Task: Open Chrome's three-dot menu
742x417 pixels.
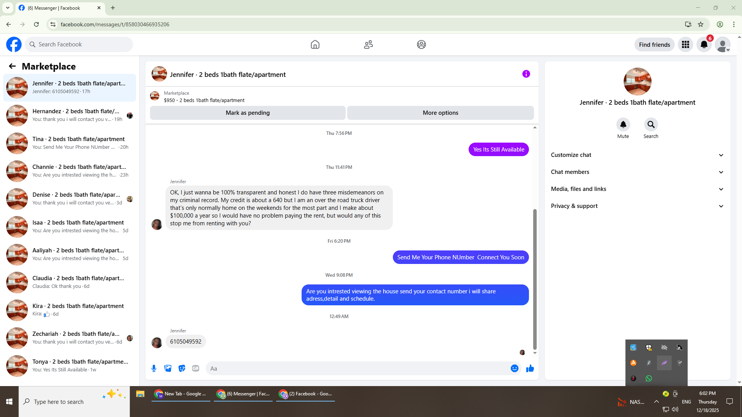Action: click(734, 24)
